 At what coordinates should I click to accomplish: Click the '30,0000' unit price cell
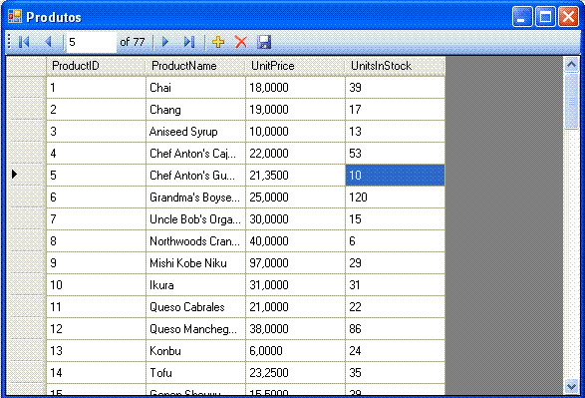pos(295,219)
